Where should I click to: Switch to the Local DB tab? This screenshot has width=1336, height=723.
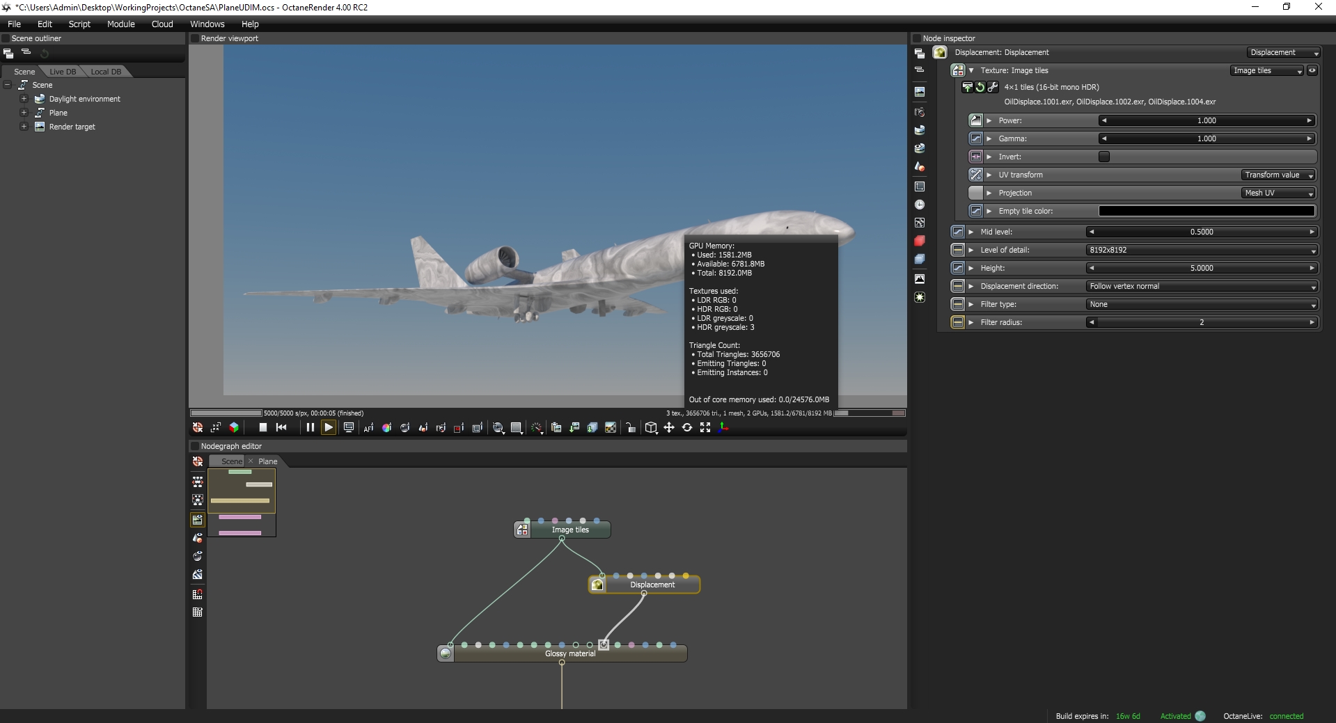click(106, 72)
